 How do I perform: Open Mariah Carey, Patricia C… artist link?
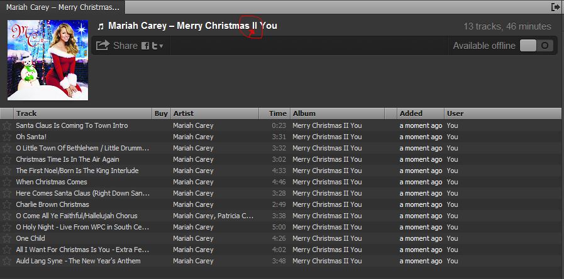pyautogui.click(x=213, y=216)
